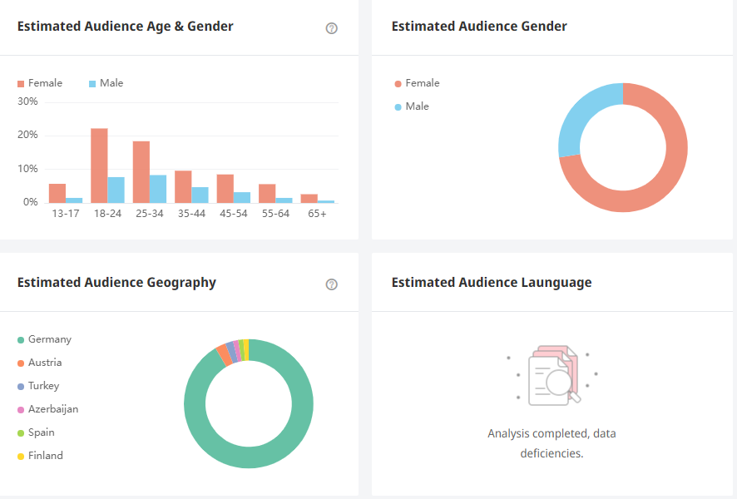737x499 pixels.
Task: Toggle Female legend in Age & Gender bar chart
Action: 39,83
